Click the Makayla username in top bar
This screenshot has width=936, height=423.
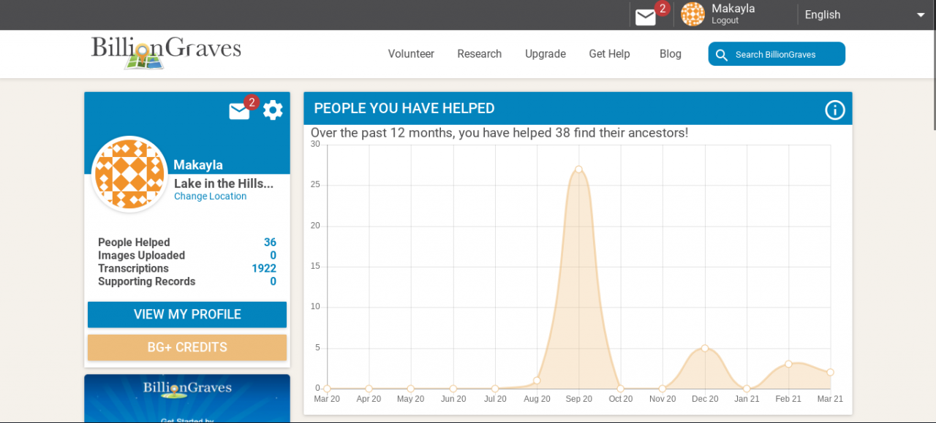tap(733, 9)
